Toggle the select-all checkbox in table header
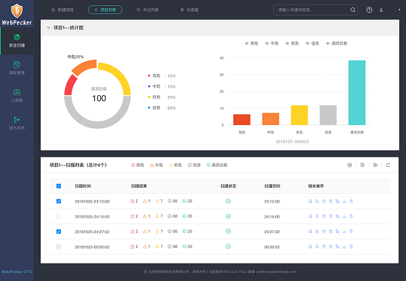 click(x=58, y=186)
